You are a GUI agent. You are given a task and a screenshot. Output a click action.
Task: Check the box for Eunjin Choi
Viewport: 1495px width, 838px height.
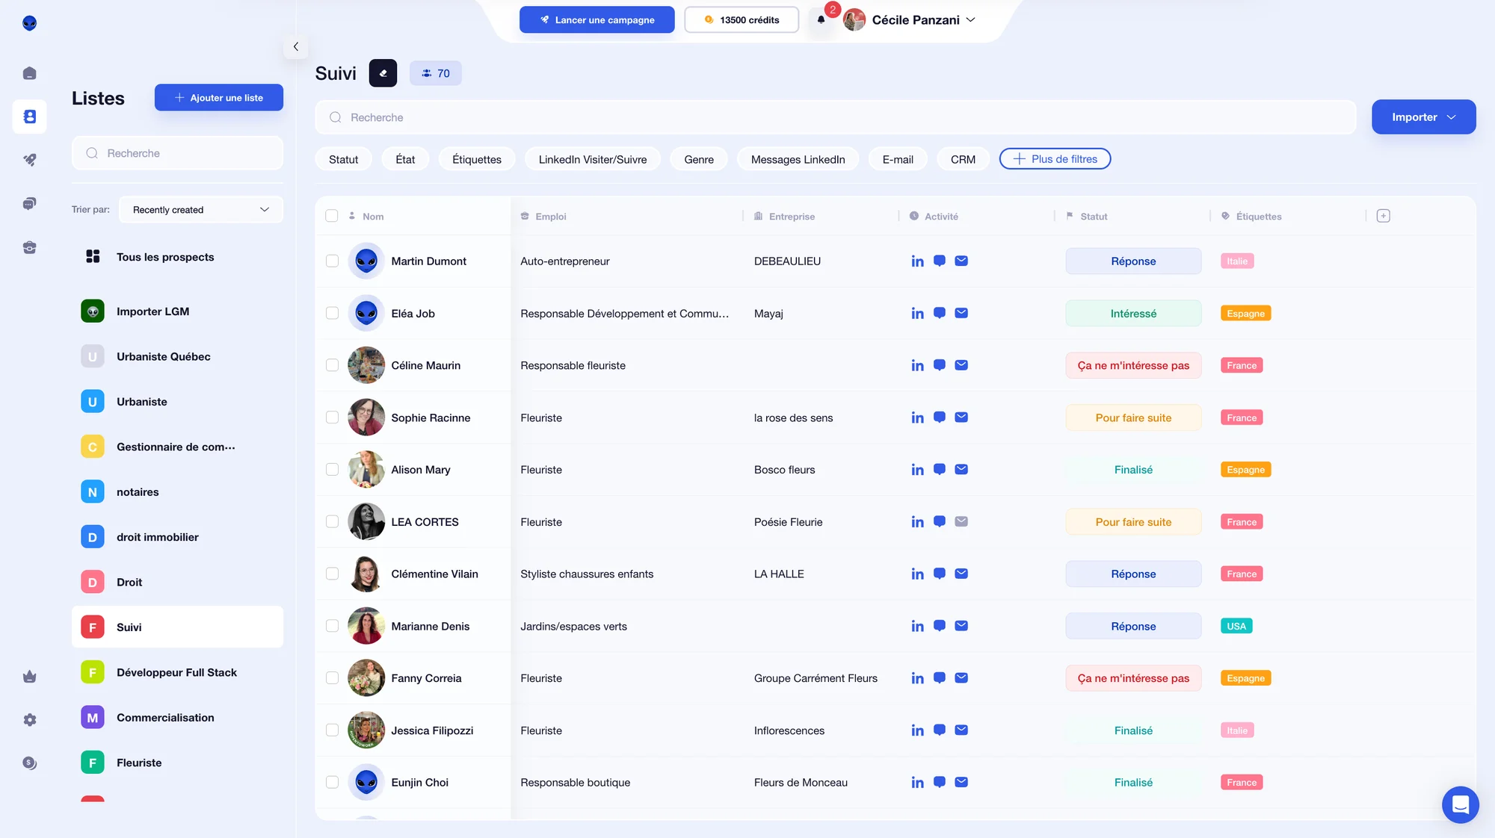tap(332, 782)
